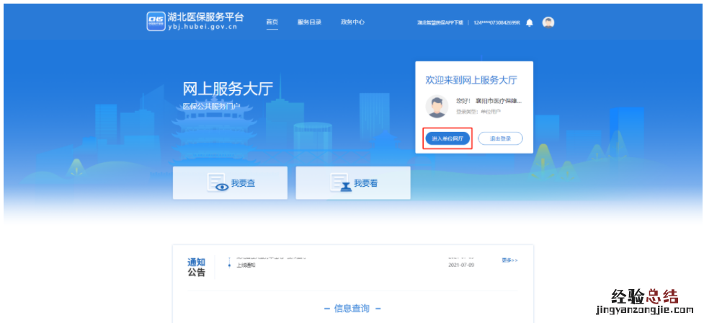Image resolution: width=704 pixels, height=323 pixels.
Task: Click 通知公告 section label
Action: 196,267
